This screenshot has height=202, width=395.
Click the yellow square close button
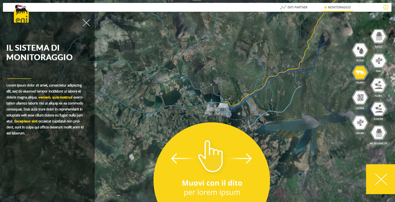[381, 179]
